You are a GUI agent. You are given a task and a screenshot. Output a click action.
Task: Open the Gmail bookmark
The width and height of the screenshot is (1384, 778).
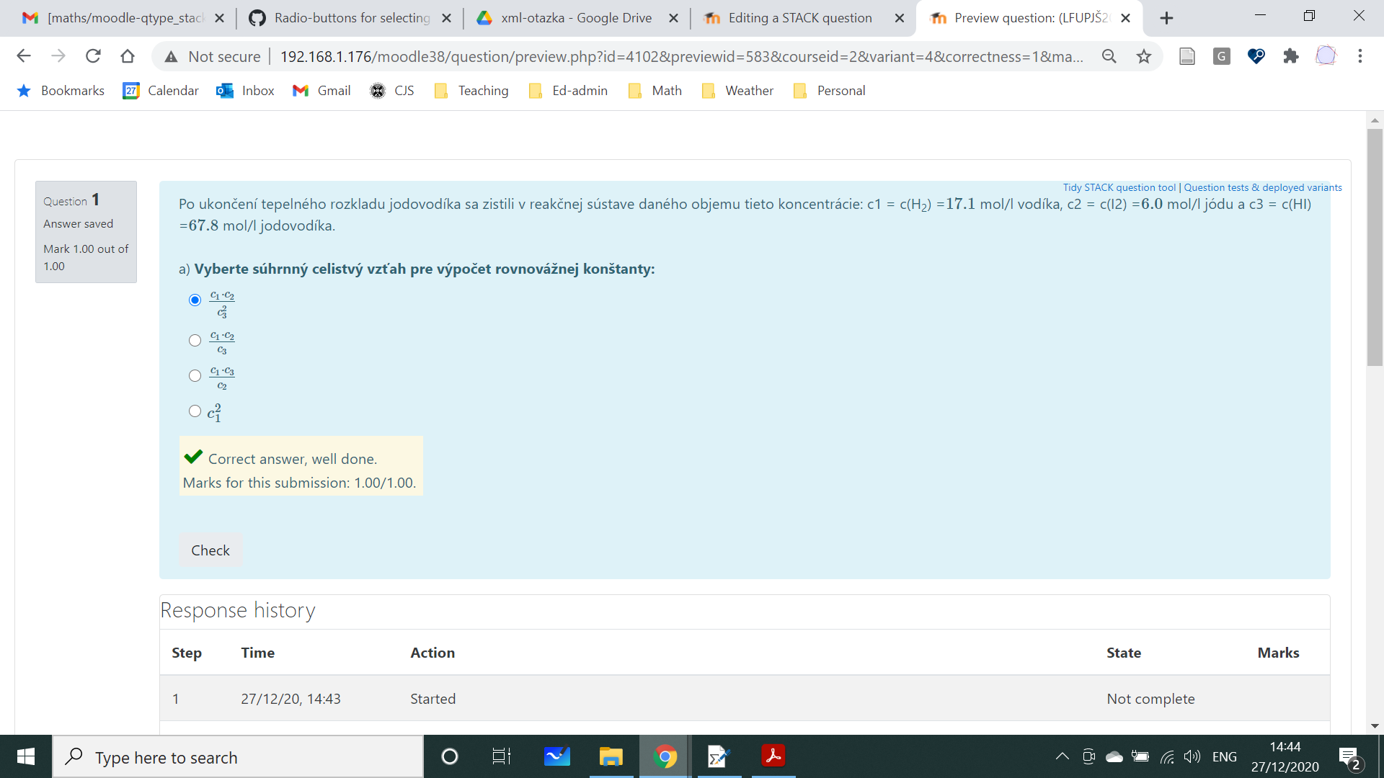point(321,91)
